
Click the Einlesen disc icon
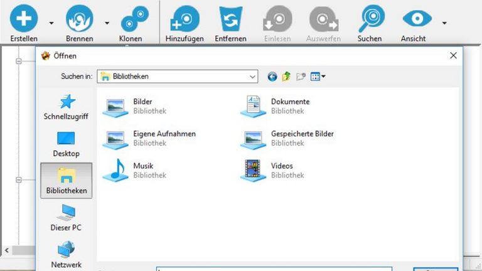(x=277, y=18)
